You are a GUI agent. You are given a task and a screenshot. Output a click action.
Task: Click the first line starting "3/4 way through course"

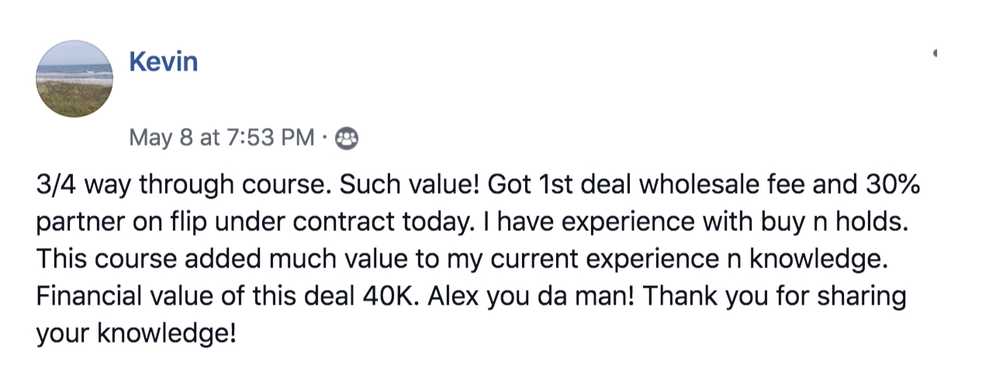tap(167, 187)
